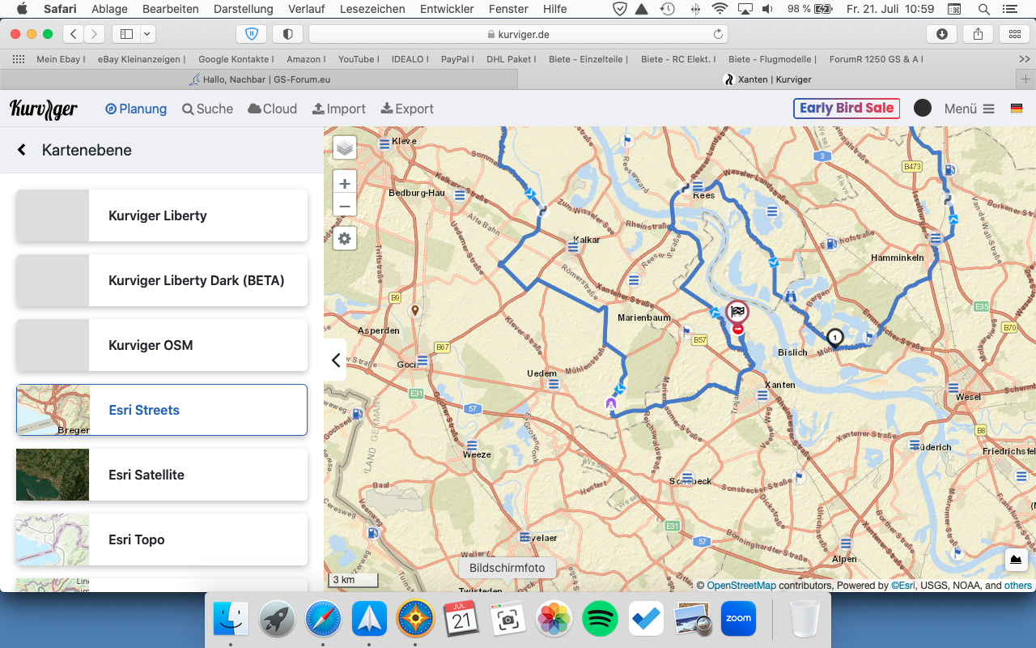
Task: Open the OpenStreetMap attribution link
Action: point(741,586)
